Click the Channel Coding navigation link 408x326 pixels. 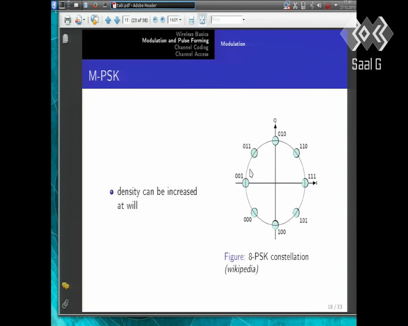[x=192, y=48]
